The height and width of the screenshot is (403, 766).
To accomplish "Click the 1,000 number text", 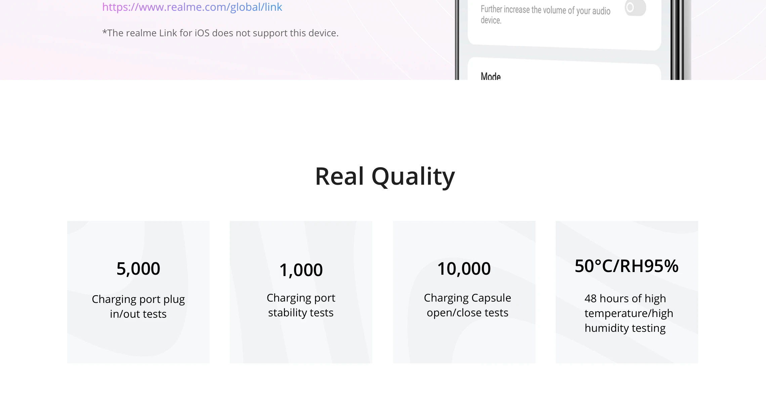I will pyautogui.click(x=301, y=270).
